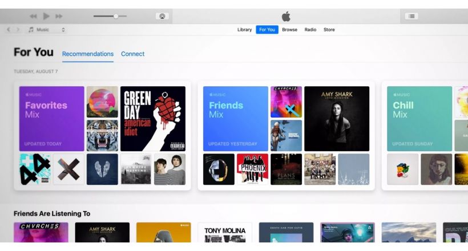Viewport: 468px width, 251px height.
Task: Go back with the left arrow
Action: click(9, 30)
